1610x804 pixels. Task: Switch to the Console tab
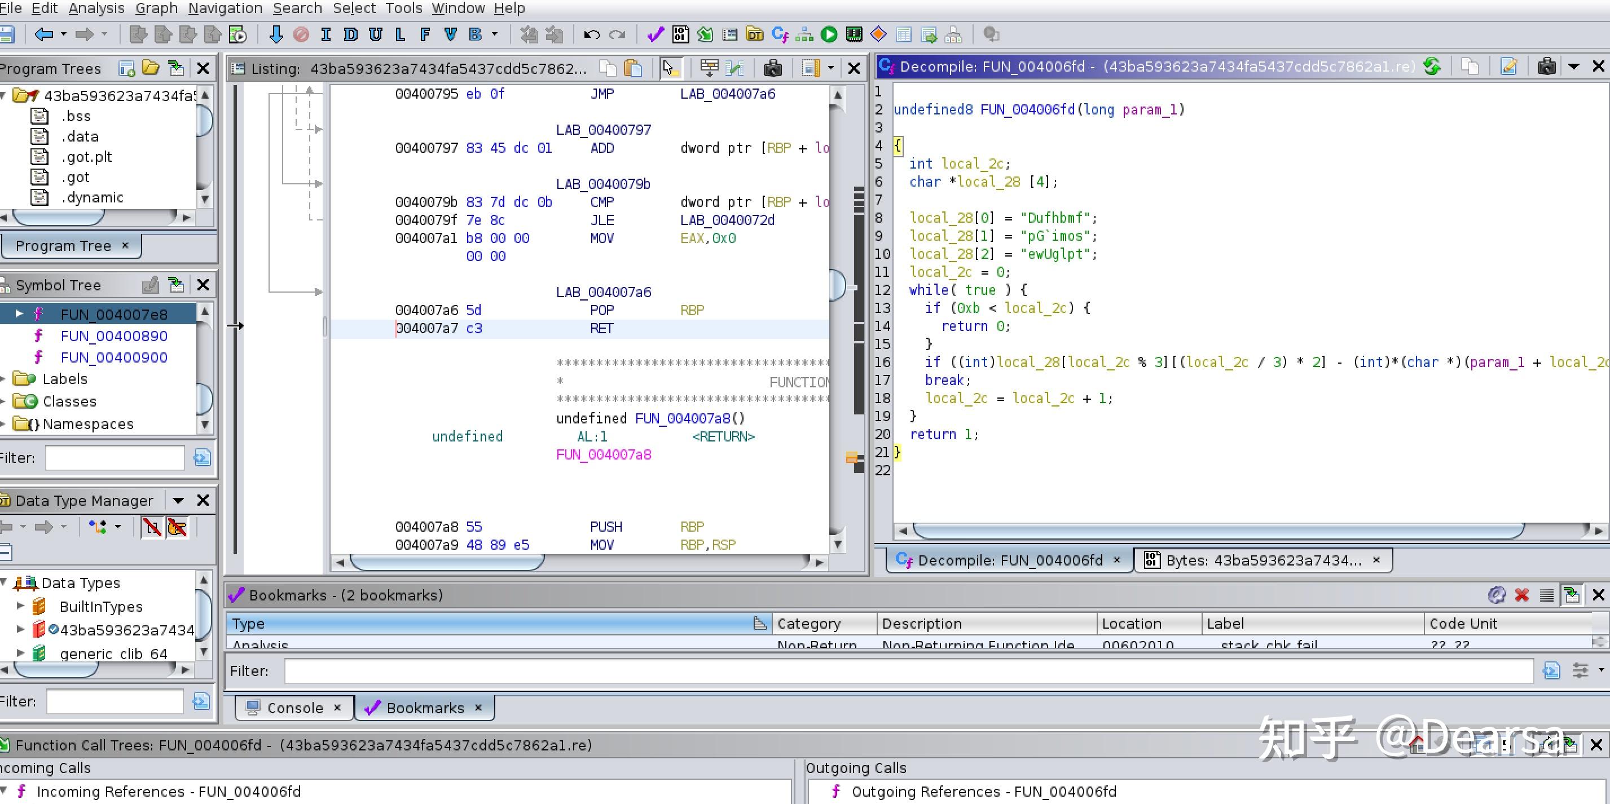294,708
